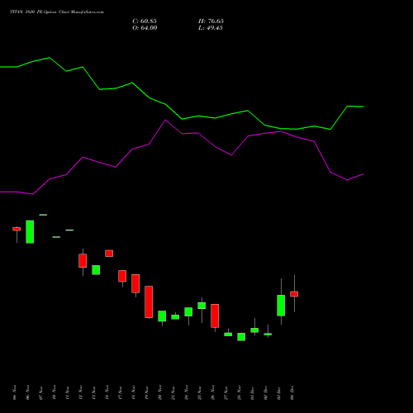
Task: Select the tall green candle above 06 Nov
Action: pos(30,232)
